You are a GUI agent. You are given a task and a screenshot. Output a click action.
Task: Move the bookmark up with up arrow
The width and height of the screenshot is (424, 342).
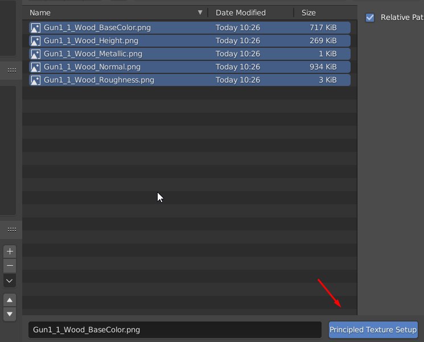[x=10, y=300]
